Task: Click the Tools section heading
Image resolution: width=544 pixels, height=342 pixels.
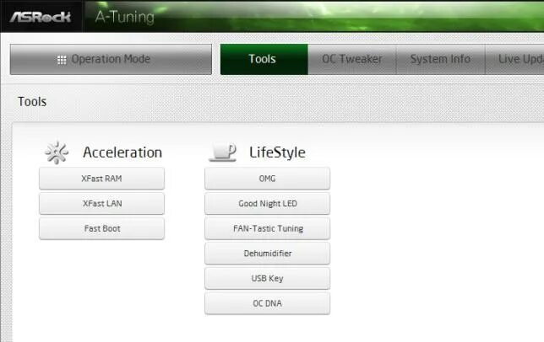Action: pyautogui.click(x=32, y=102)
